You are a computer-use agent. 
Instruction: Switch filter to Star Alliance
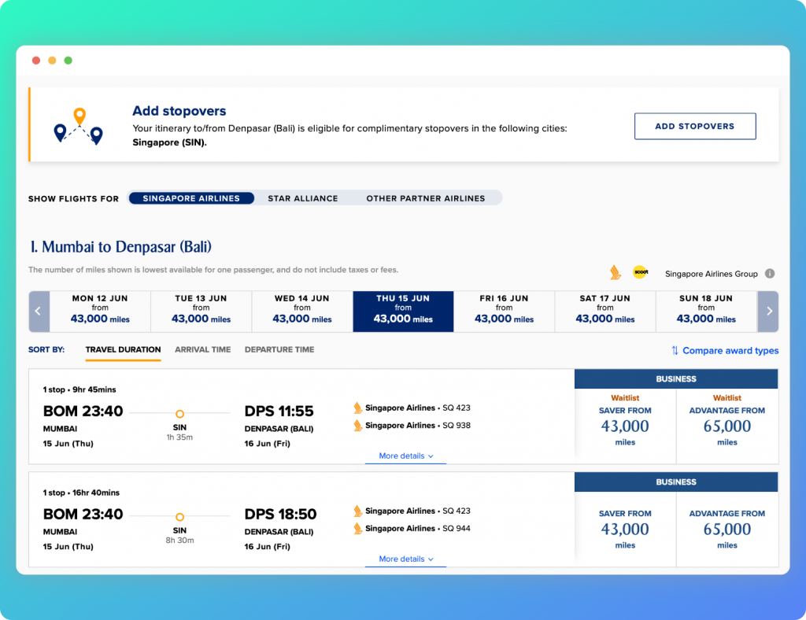coord(303,198)
